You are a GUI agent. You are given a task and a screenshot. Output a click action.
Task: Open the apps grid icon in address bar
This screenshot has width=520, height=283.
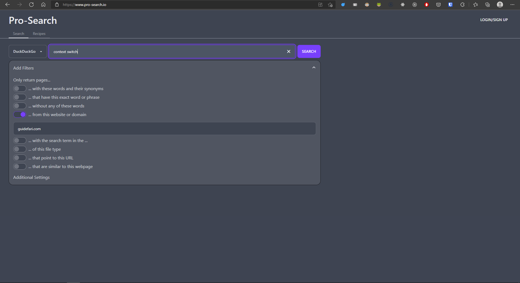coord(320,5)
